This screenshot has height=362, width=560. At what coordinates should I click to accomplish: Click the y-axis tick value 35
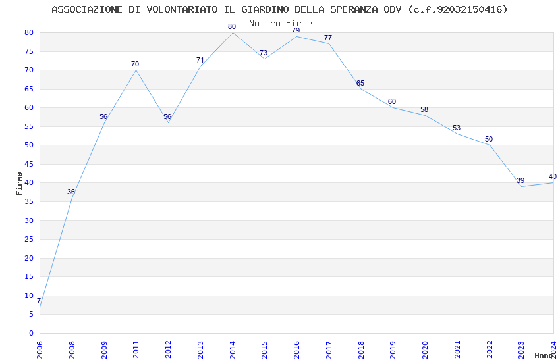point(29,201)
